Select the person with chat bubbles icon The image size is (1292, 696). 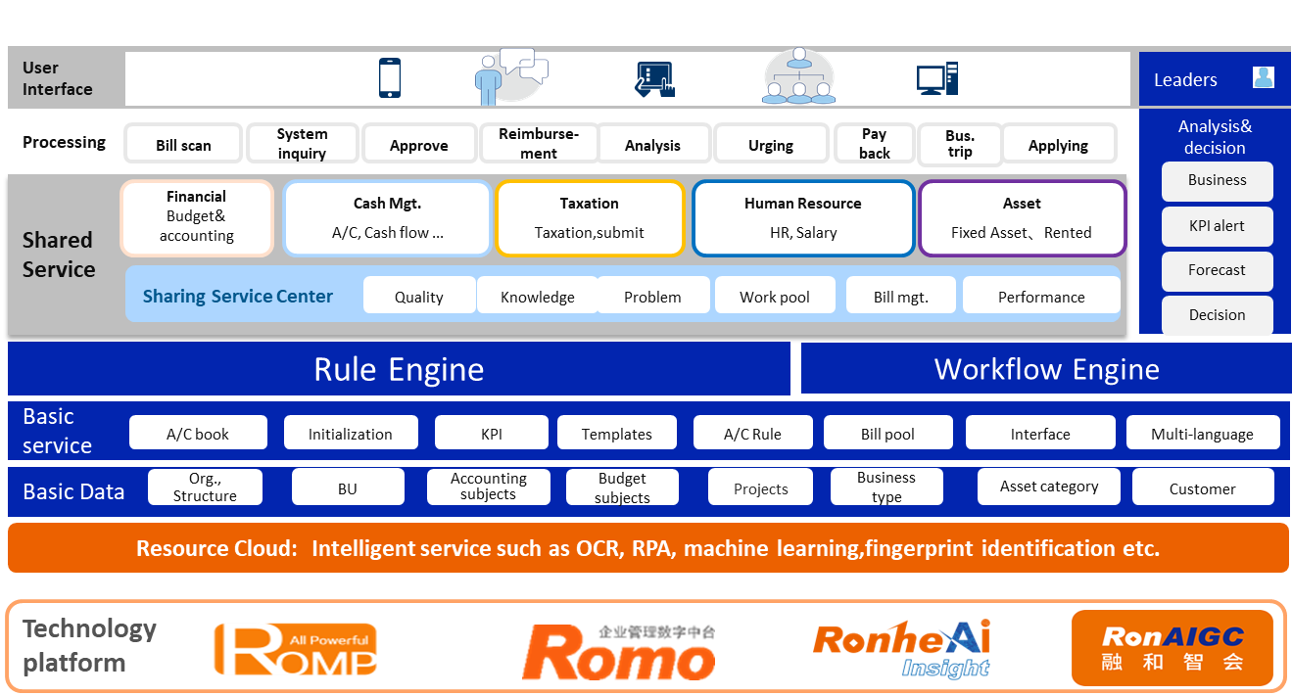click(x=509, y=76)
